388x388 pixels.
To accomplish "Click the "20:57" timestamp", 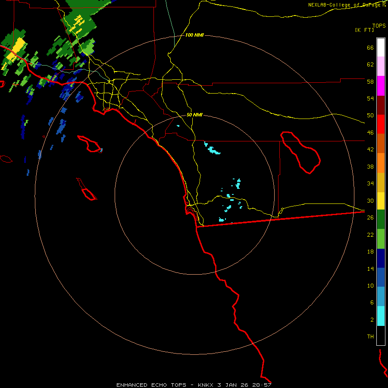I will click(262, 385).
